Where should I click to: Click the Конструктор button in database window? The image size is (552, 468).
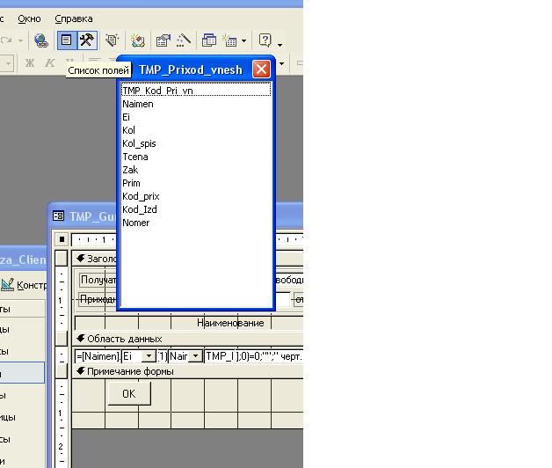click(23, 285)
